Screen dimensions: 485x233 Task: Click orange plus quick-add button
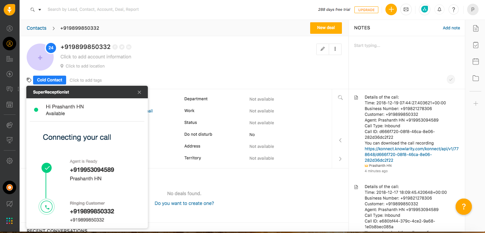[391, 9]
